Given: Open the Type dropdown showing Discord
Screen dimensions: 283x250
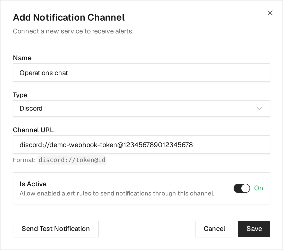Looking at the screenshot, I should (x=141, y=109).
